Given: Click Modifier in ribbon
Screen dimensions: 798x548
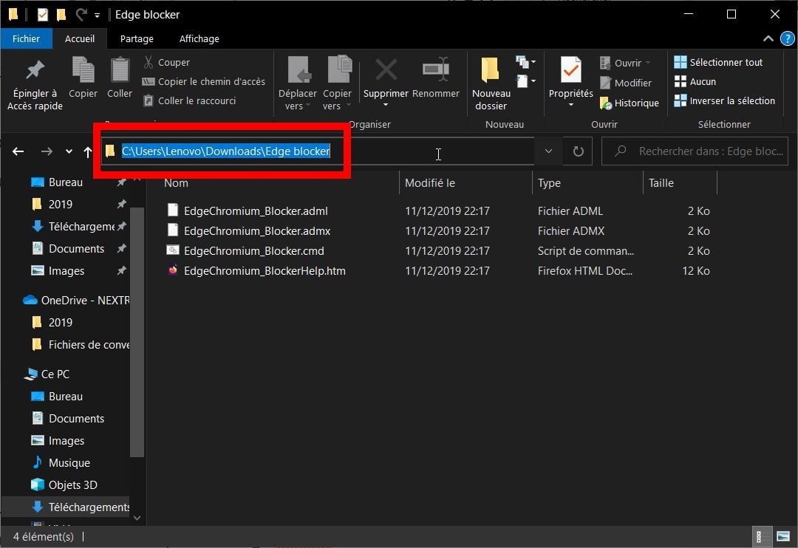Looking at the screenshot, I should tap(626, 83).
